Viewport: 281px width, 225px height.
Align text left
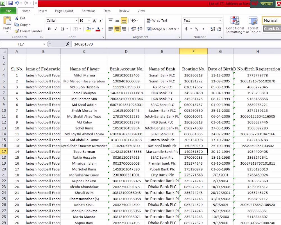(x=110, y=29)
